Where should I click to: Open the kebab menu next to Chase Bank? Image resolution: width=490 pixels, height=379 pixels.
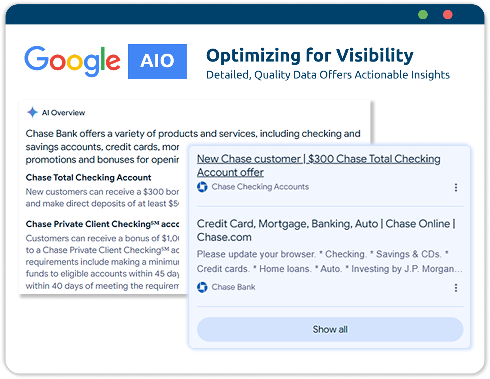click(x=456, y=288)
